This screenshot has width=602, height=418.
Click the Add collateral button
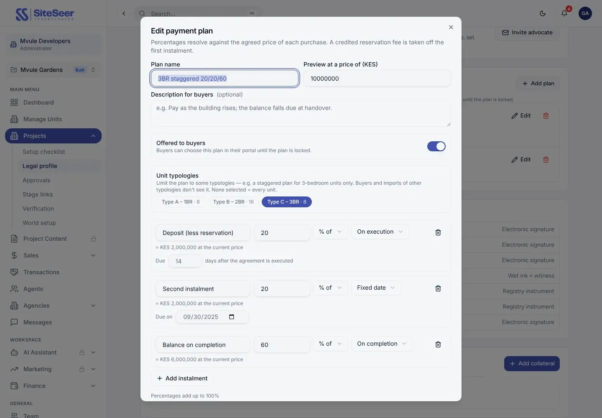[532, 364]
